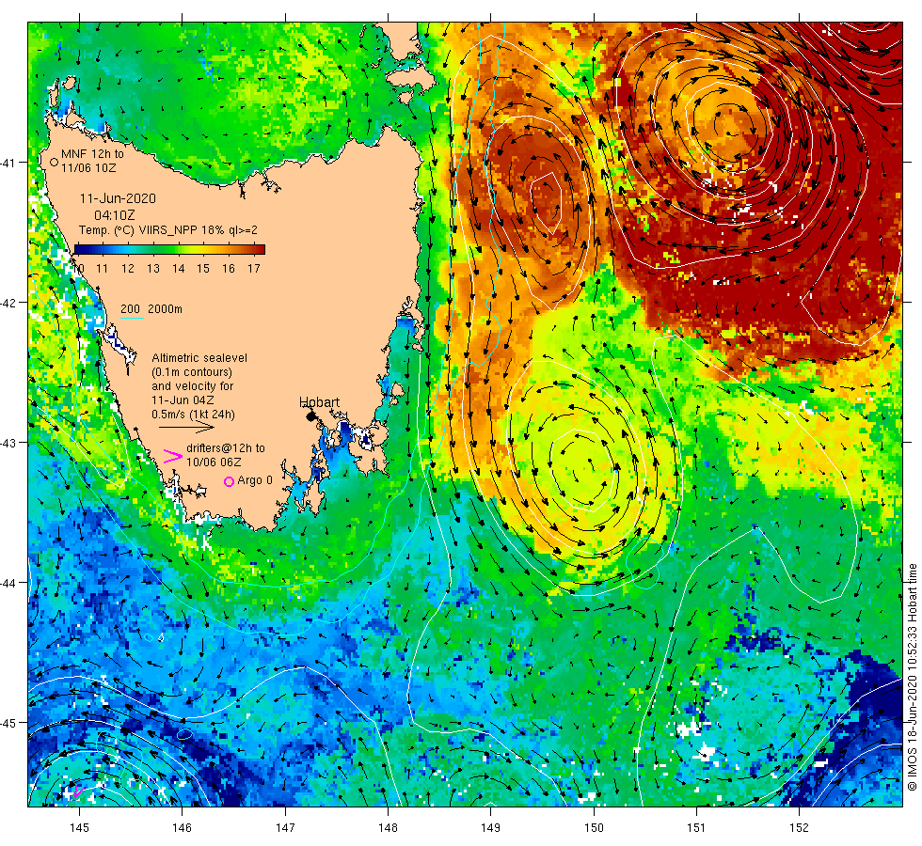Click the IMOS copyright timestamp text
This screenshot has height=846, width=922.
tap(912, 678)
